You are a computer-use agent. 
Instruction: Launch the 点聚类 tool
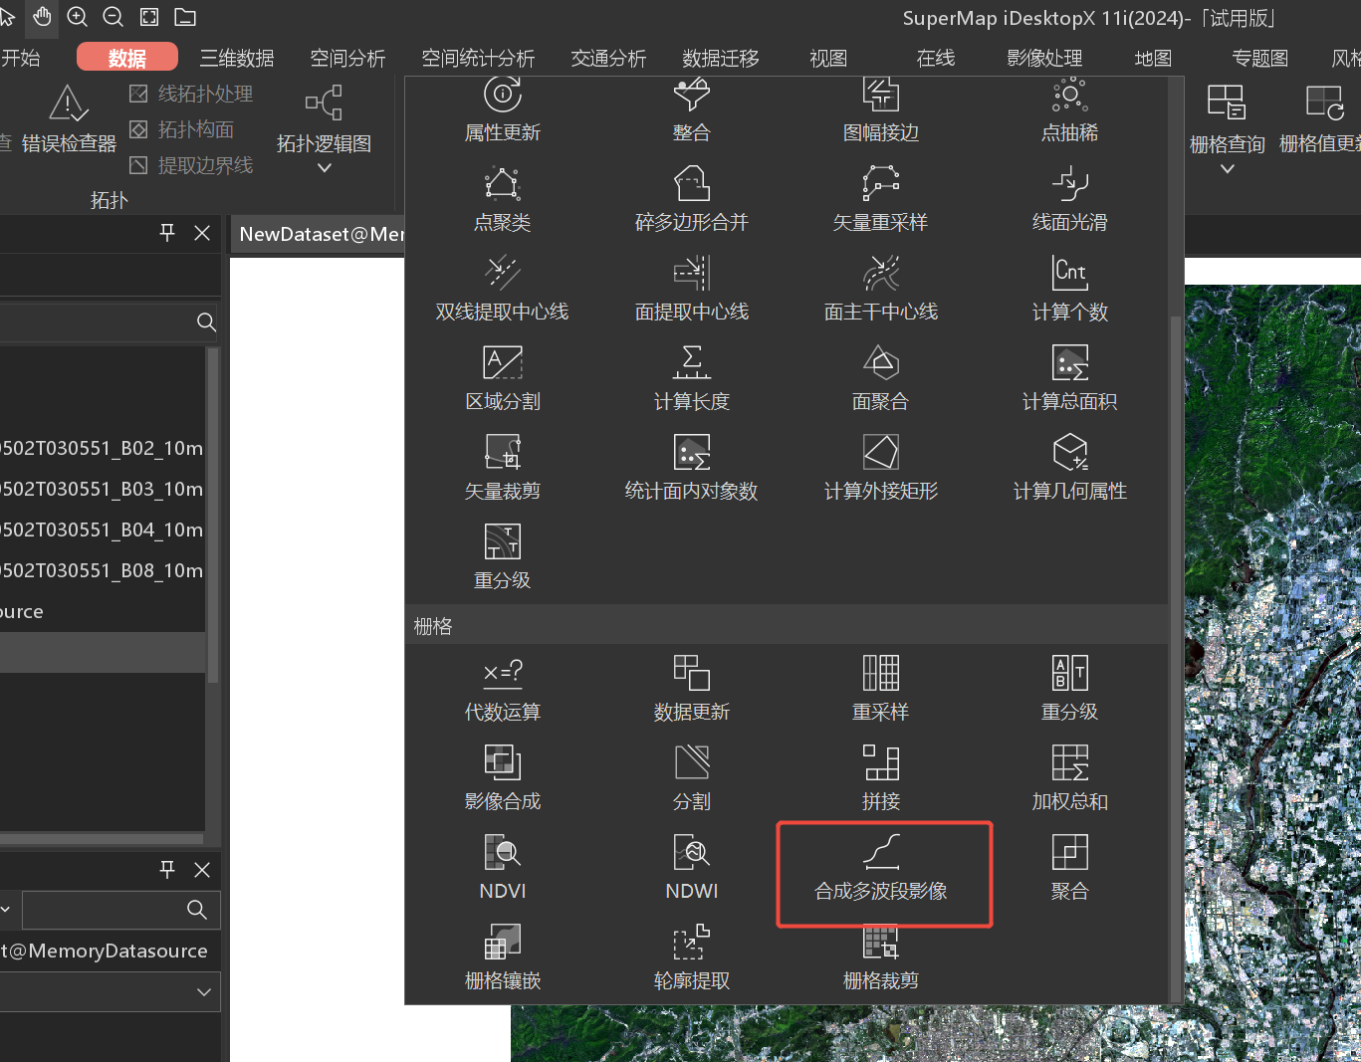click(x=503, y=200)
